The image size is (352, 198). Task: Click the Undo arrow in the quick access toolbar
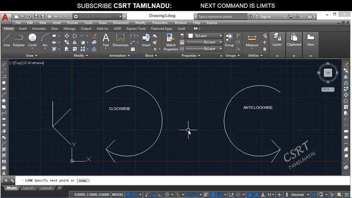tap(56, 16)
